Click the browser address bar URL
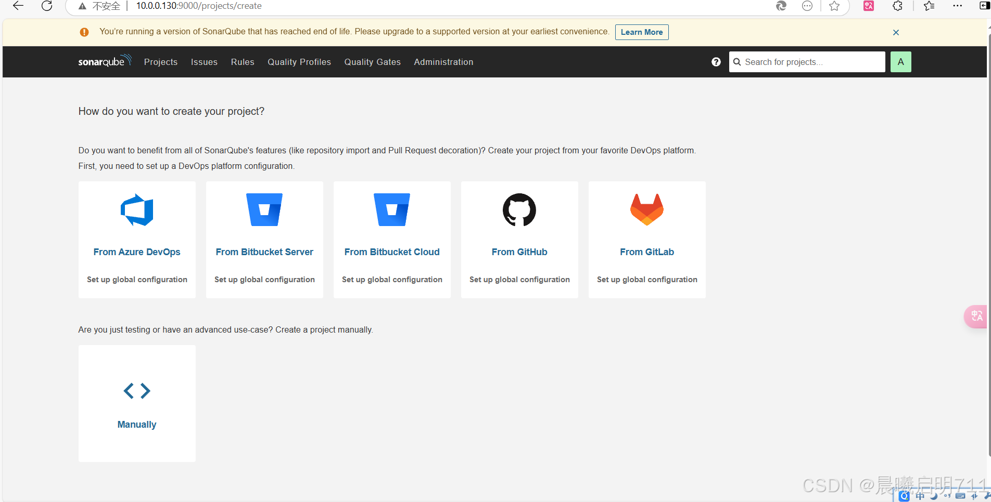Viewport: 991px width, 502px height. point(199,6)
